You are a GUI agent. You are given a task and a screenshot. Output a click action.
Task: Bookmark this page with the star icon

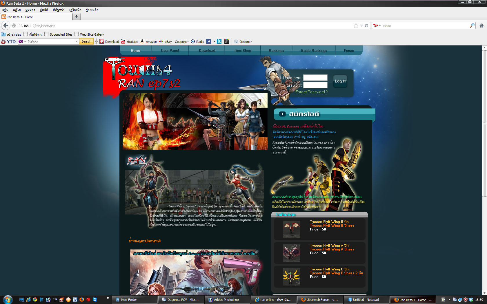pos(356,25)
